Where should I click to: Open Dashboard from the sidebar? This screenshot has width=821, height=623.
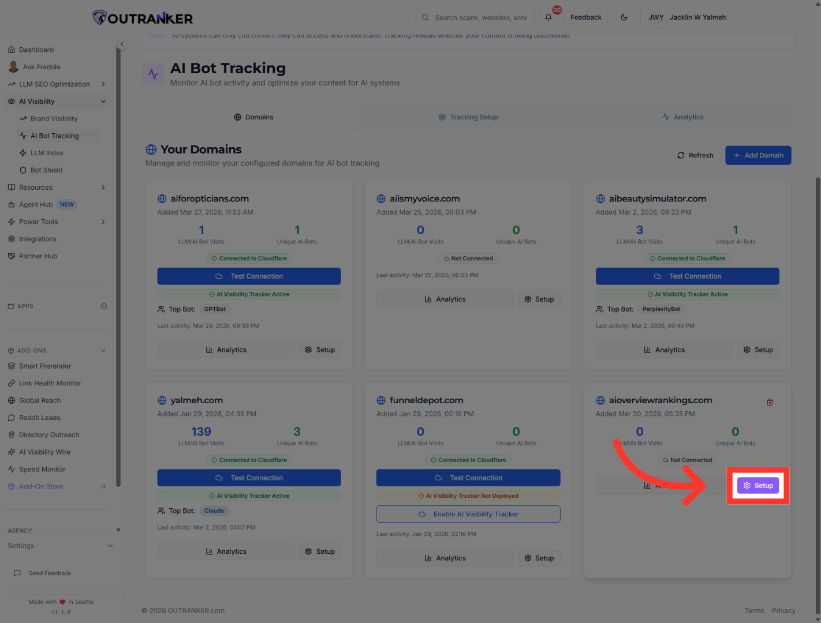36,50
